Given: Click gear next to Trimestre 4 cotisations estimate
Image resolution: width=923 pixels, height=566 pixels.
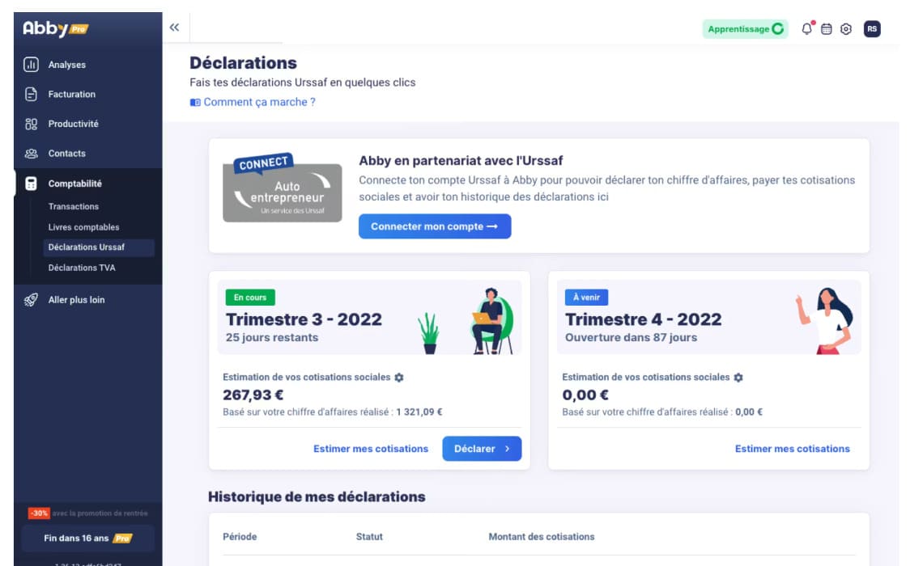Looking at the screenshot, I should pyautogui.click(x=738, y=378).
